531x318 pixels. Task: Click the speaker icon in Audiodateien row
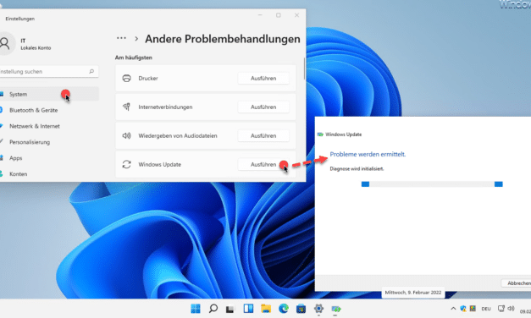pos(127,135)
